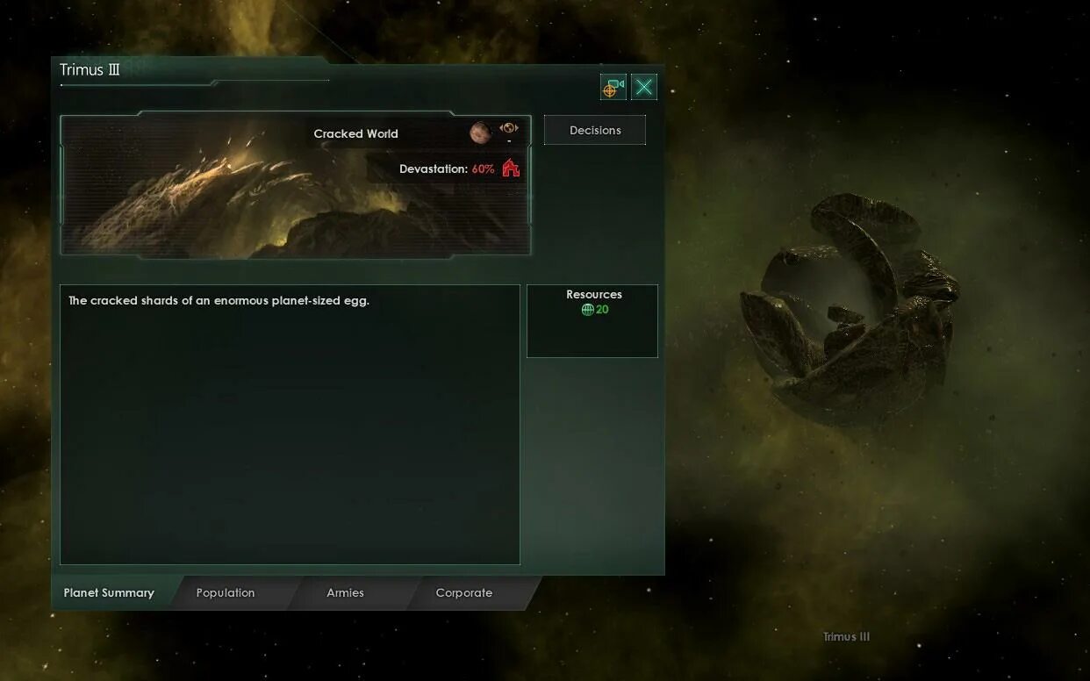This screenshot has height=681, width=1090.
Task: Switch to the Armies tab
Action: tap(345, 592)
